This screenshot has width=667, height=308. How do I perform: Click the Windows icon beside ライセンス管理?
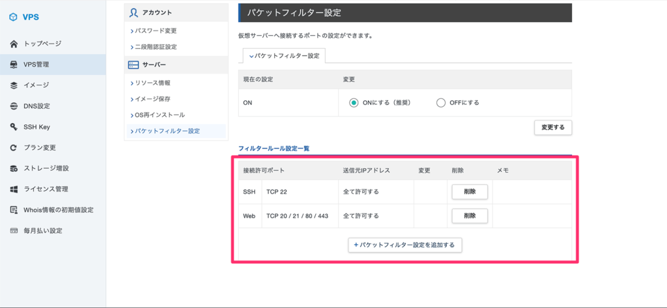click(x=14, y=189)
